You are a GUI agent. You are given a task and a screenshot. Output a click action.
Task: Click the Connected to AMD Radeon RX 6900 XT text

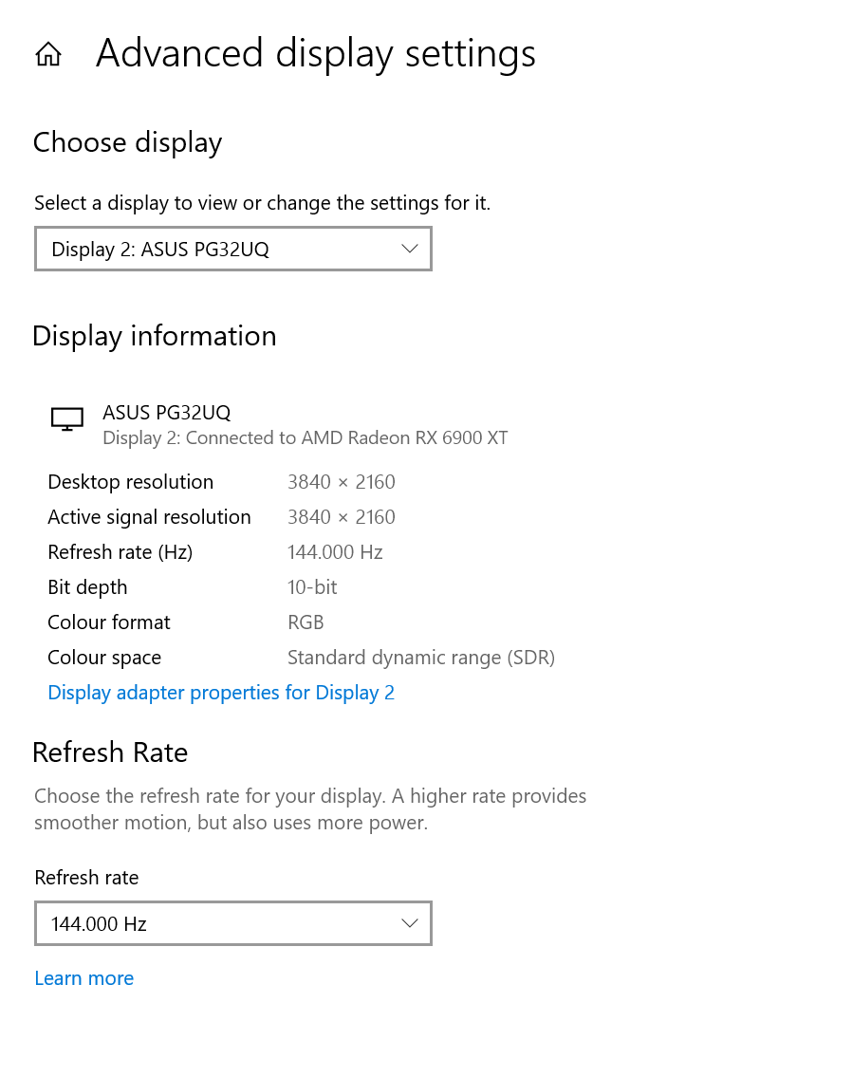346,437
